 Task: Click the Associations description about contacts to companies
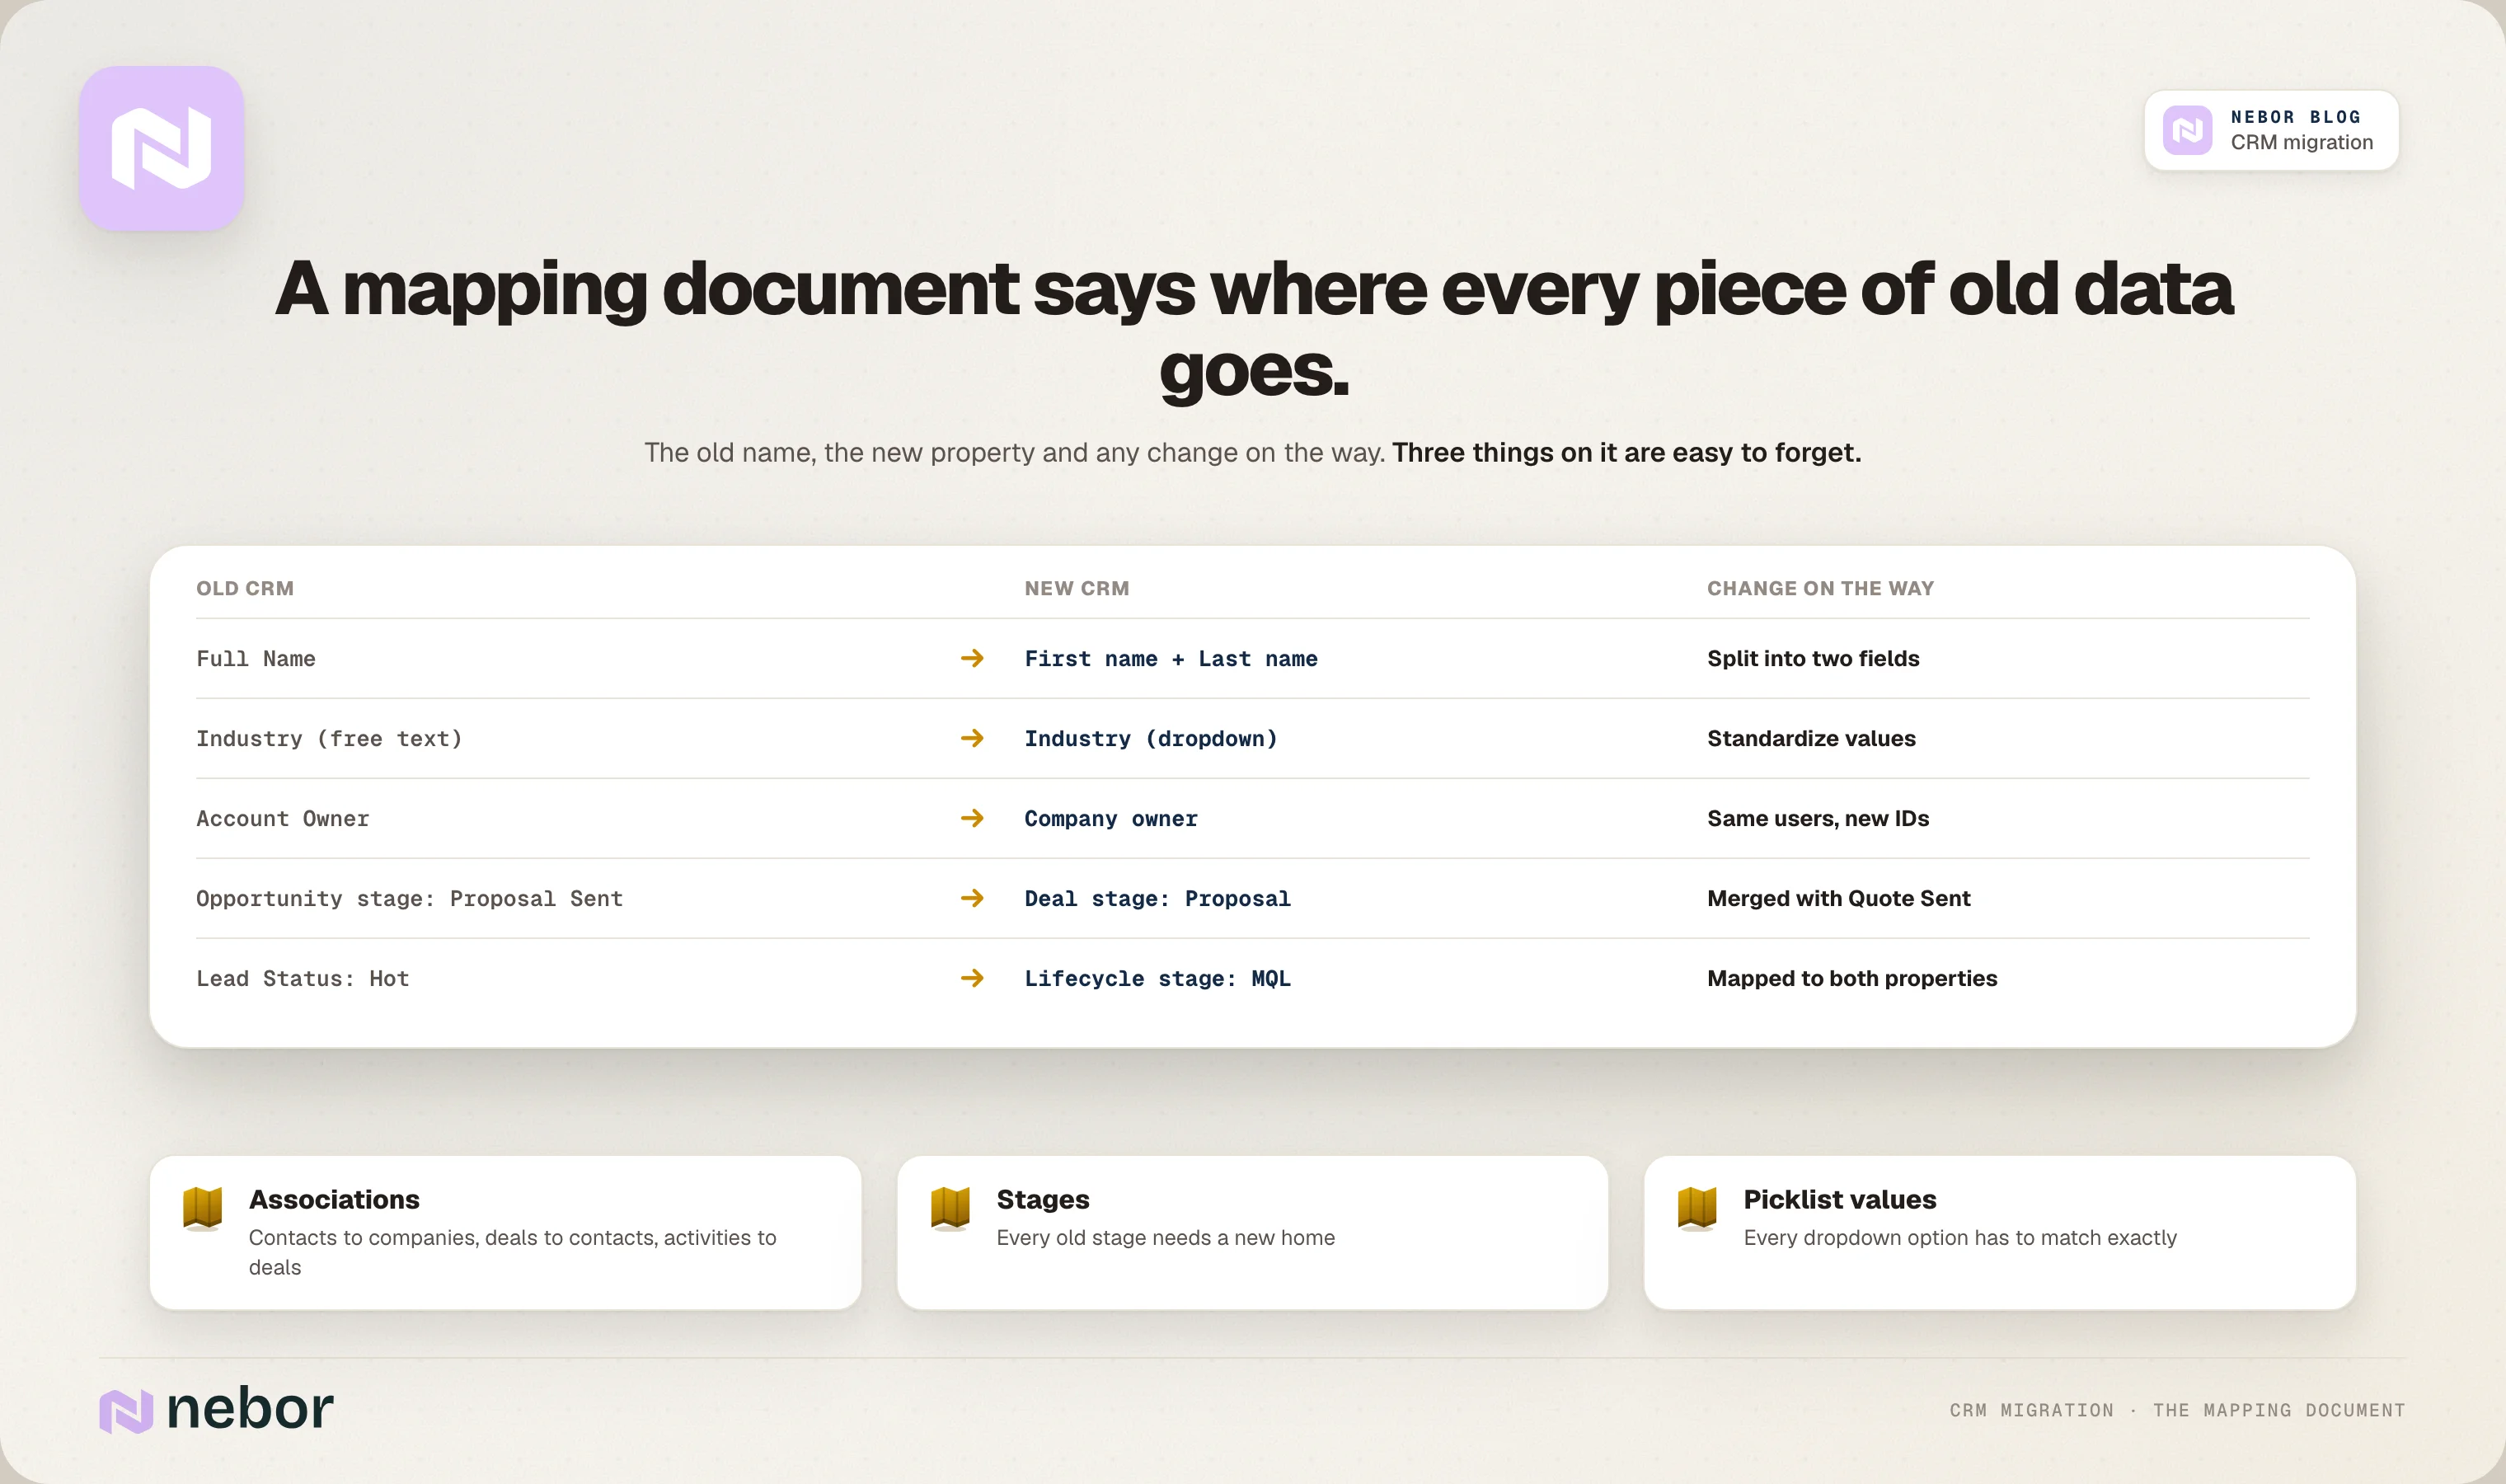[513, 1252]
